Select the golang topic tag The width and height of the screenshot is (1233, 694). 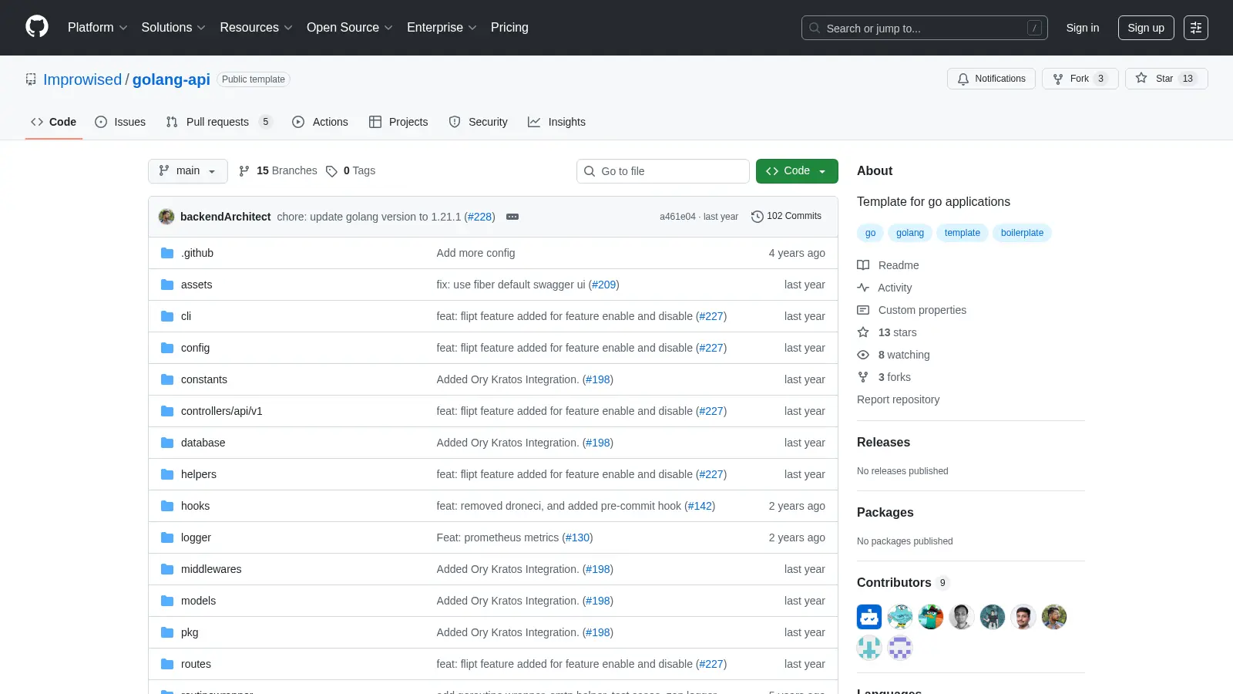[910, 233]
